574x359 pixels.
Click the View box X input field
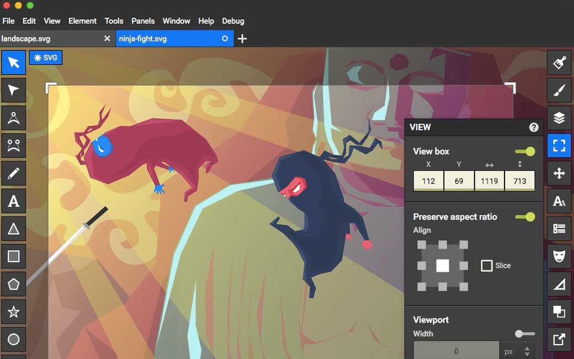coord(428,181)
